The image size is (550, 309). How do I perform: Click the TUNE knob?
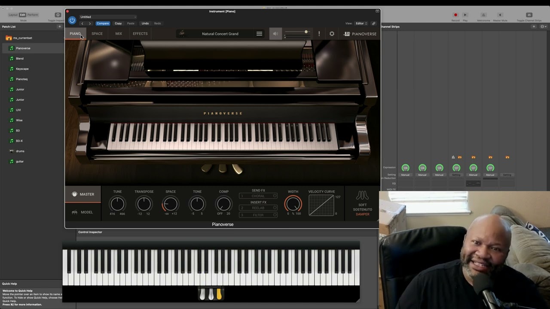pyautogui.click(x=117, y=204)
